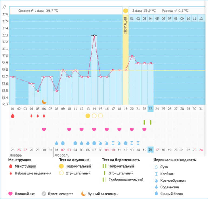Click the creamy fluid icon on day 15
The height and width of the screenshot is (199, 208).
tap(100, 143)
